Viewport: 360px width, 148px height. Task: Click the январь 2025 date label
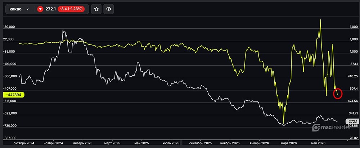(x=83, y=143)
